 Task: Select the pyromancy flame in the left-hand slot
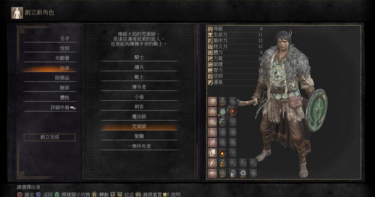pos(232,111)
